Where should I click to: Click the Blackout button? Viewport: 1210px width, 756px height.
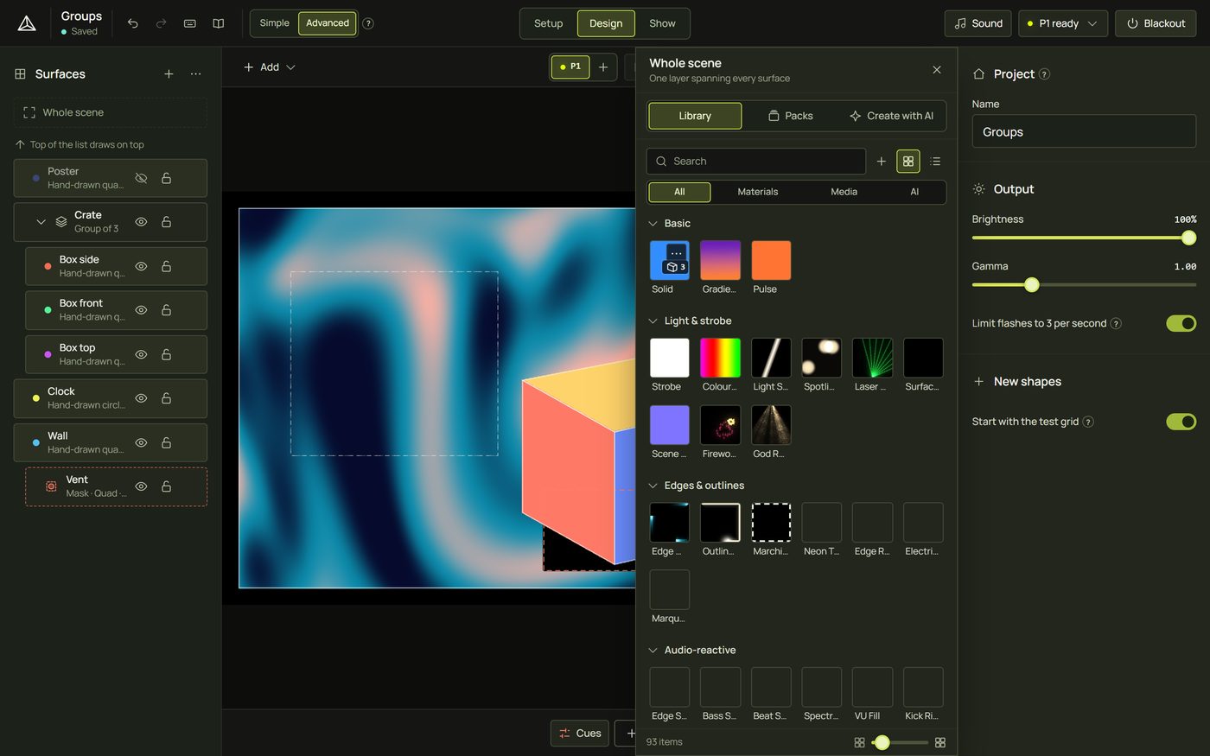click(1156, 23)
